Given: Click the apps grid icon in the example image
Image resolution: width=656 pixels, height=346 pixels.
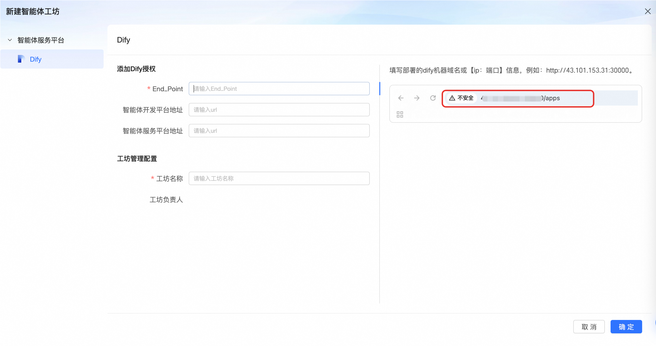Looking at the screenshot, I should point(400,115).
